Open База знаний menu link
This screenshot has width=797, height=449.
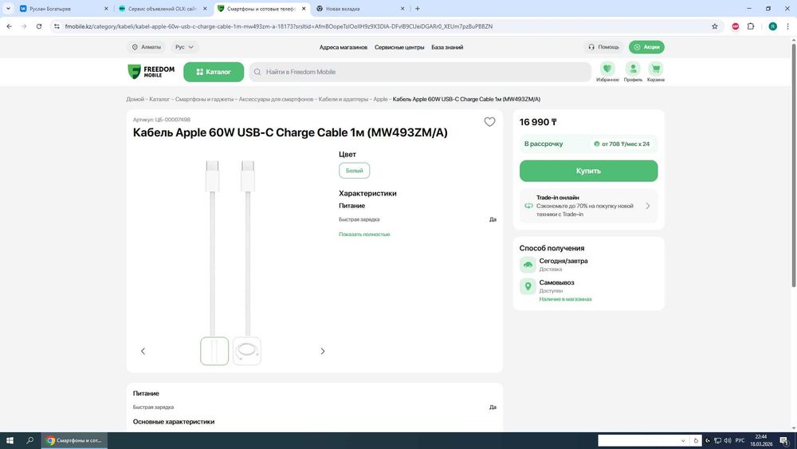(447, 47)
